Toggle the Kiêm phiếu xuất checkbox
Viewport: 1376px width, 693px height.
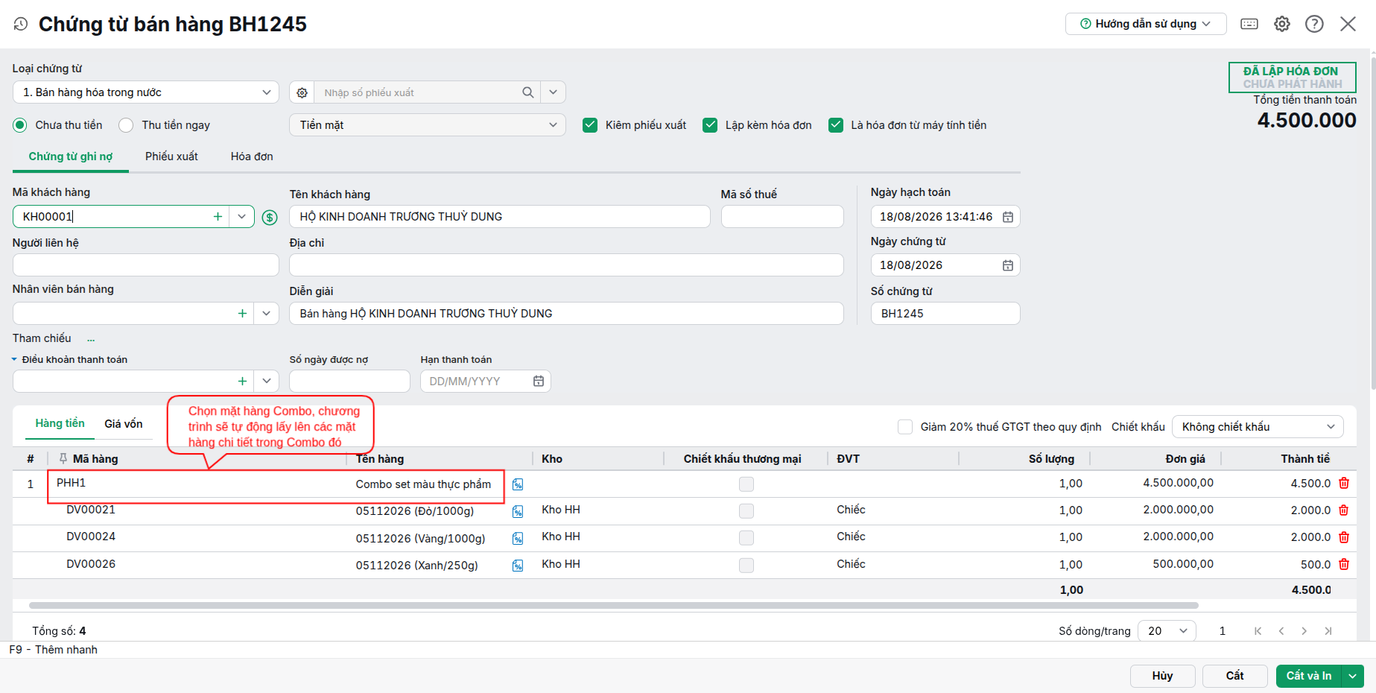click(590, 125)
